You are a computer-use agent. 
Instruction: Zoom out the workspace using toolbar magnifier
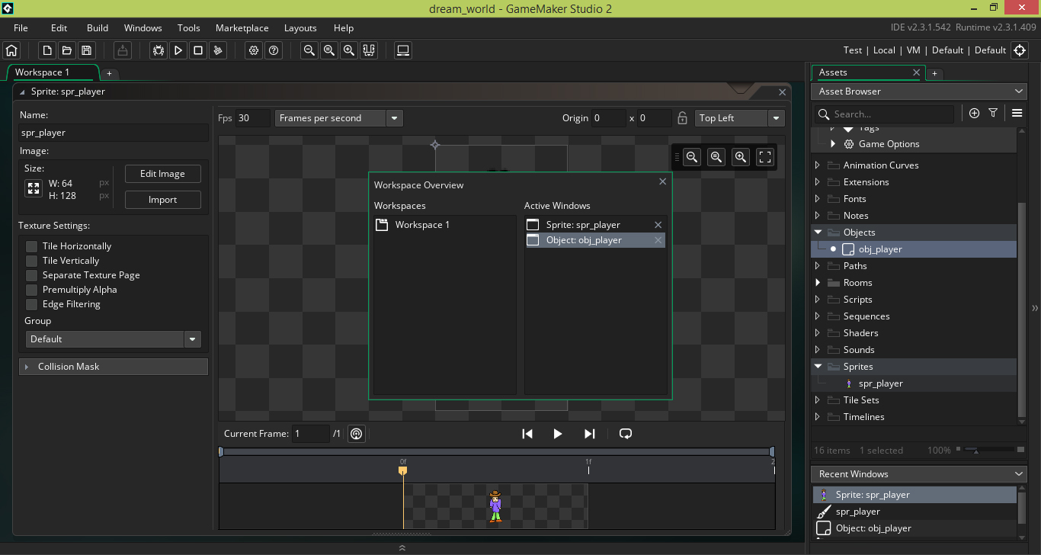309,50
